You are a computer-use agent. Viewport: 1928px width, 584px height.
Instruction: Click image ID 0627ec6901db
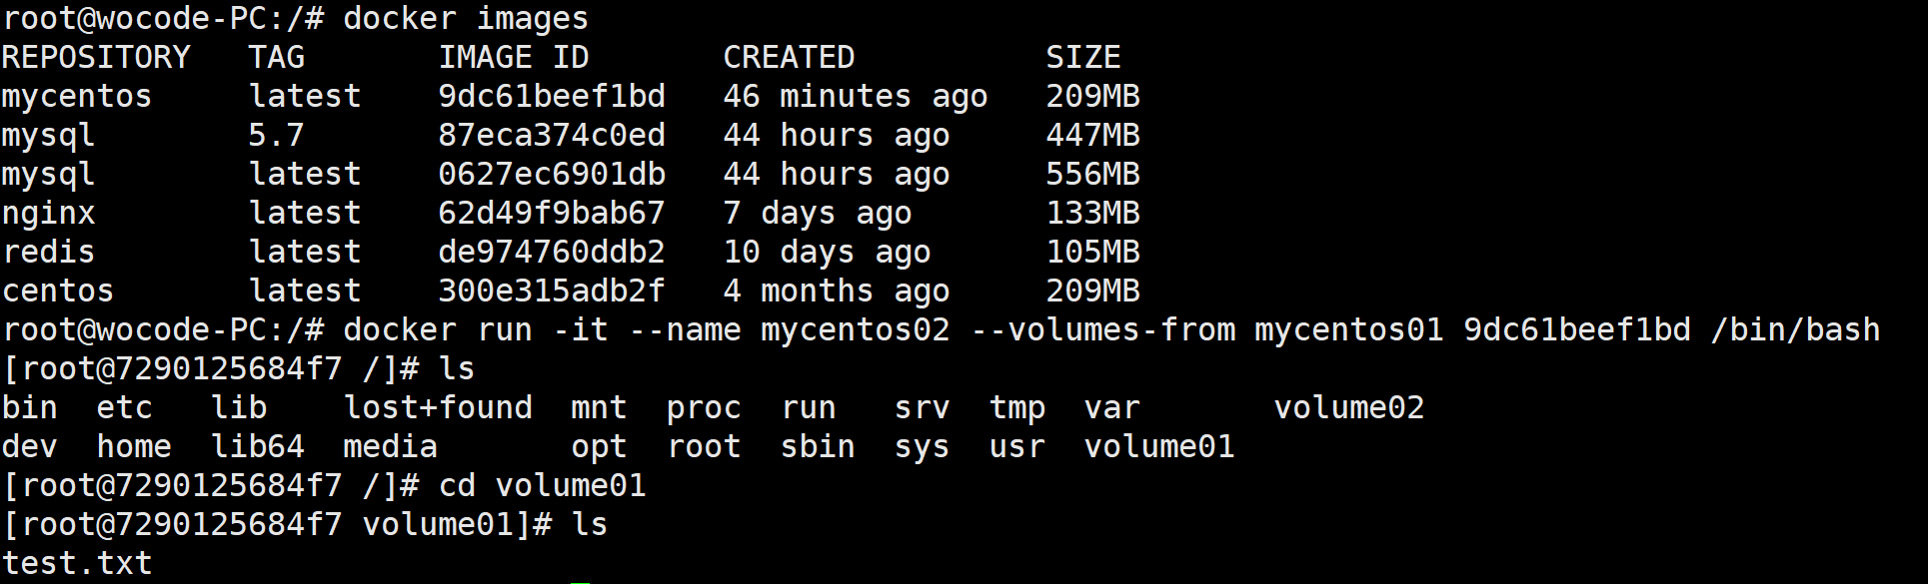point(552,175)
